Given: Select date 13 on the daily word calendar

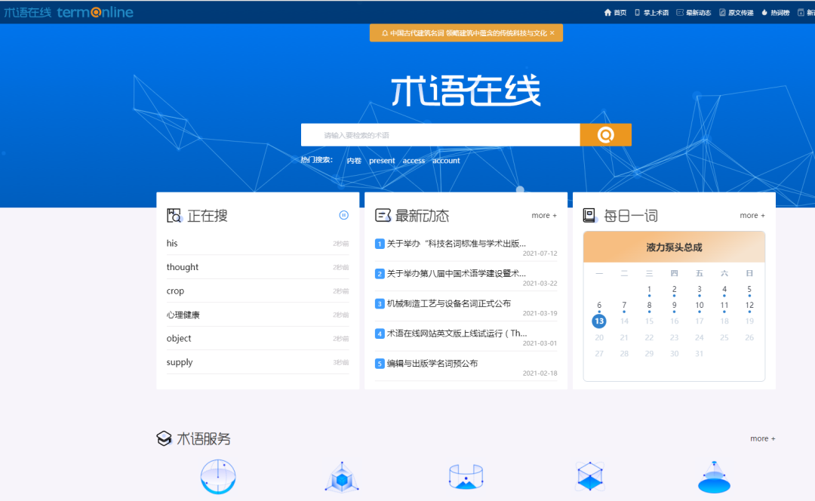Looking at the screenshot, I should [x=599, y=321].
